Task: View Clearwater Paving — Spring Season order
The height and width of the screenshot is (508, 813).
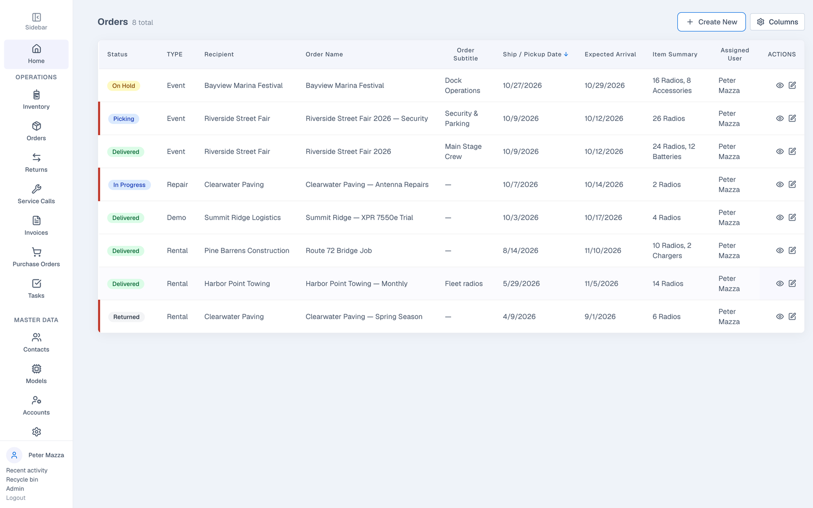Action: tap(780, 316)
